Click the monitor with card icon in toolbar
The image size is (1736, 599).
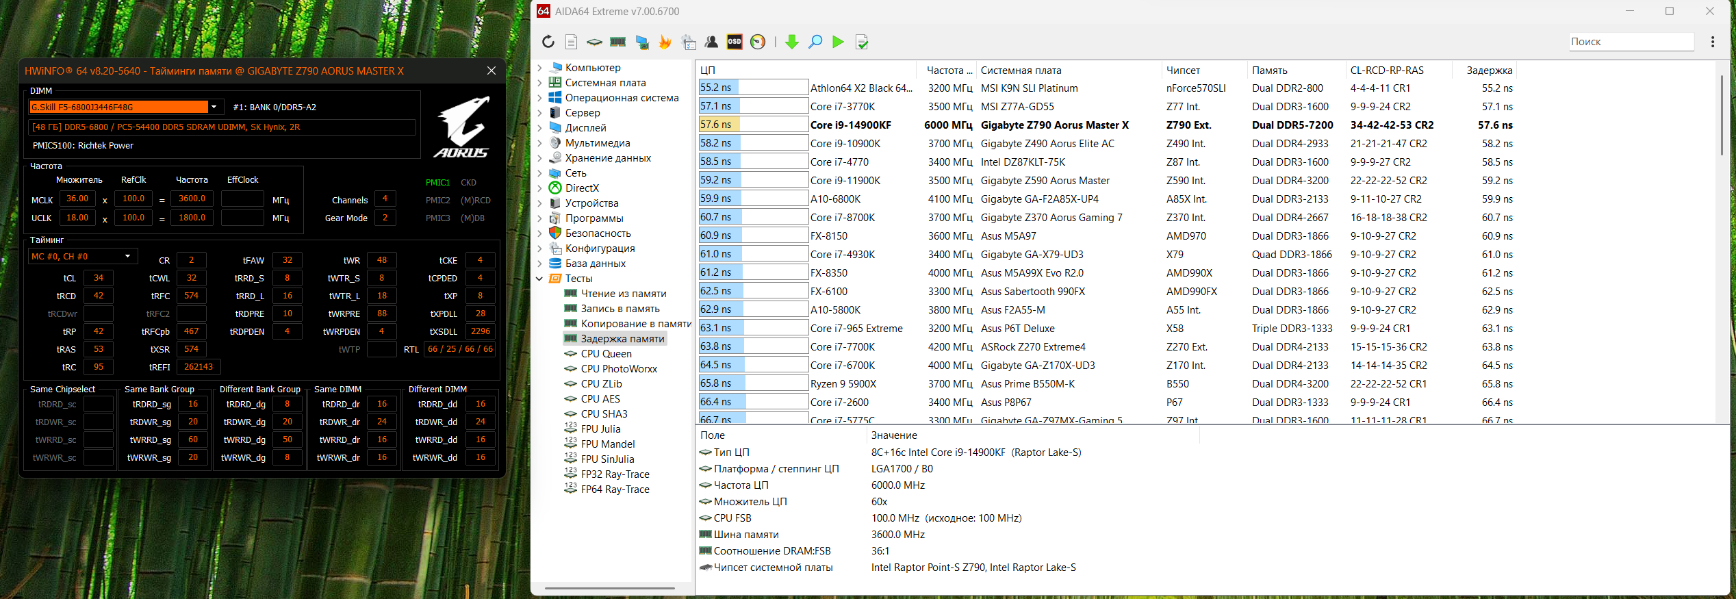pos(642,42)
